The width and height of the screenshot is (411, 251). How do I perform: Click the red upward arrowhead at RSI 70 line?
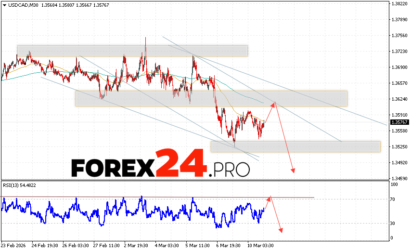270,197
